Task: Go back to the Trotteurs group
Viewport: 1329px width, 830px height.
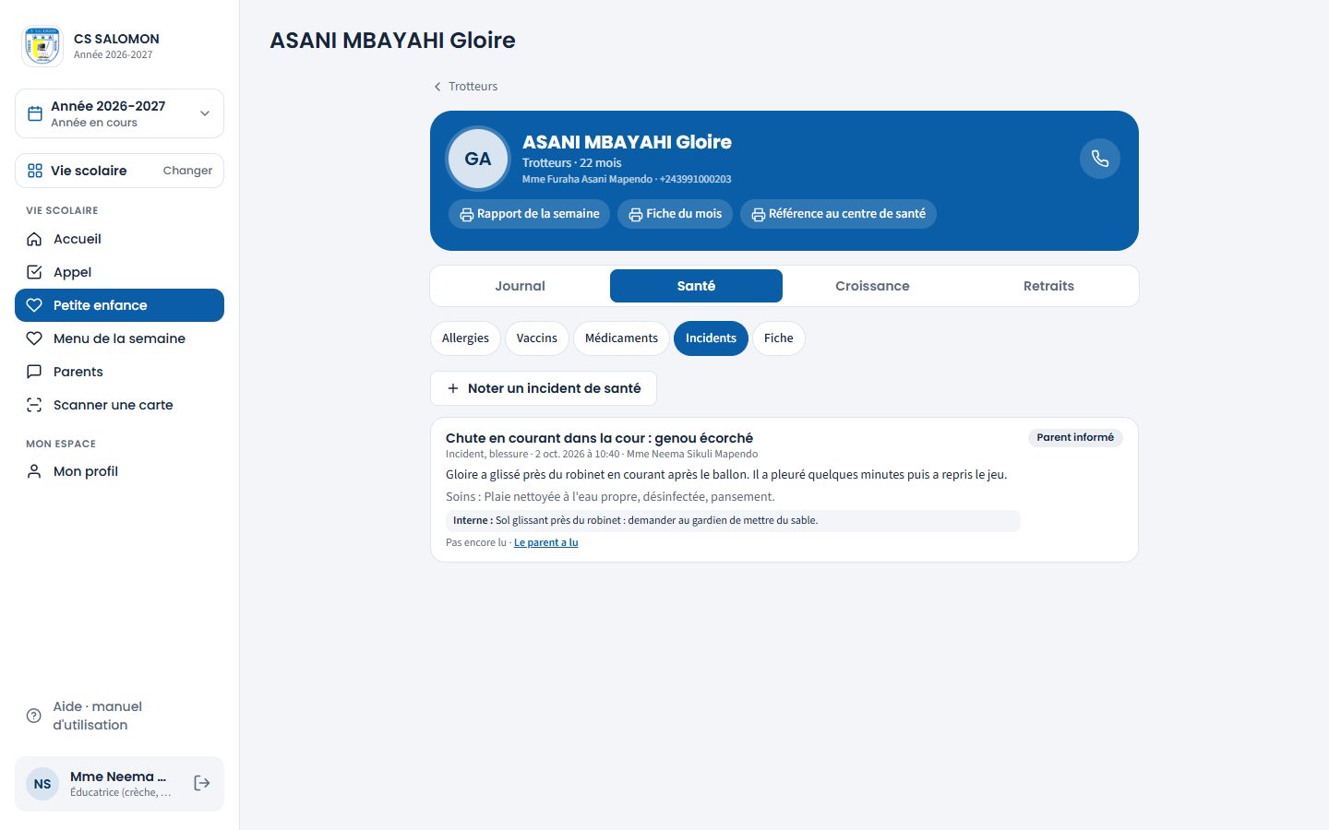Action: tap(465, 87)
